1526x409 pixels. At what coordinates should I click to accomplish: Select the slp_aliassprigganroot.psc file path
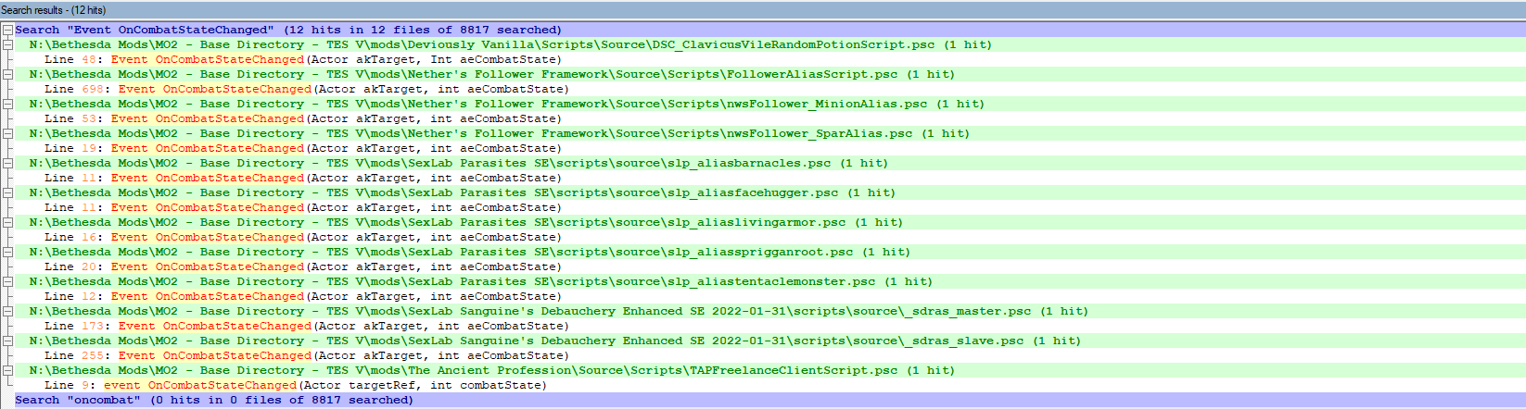coord(469,252)
